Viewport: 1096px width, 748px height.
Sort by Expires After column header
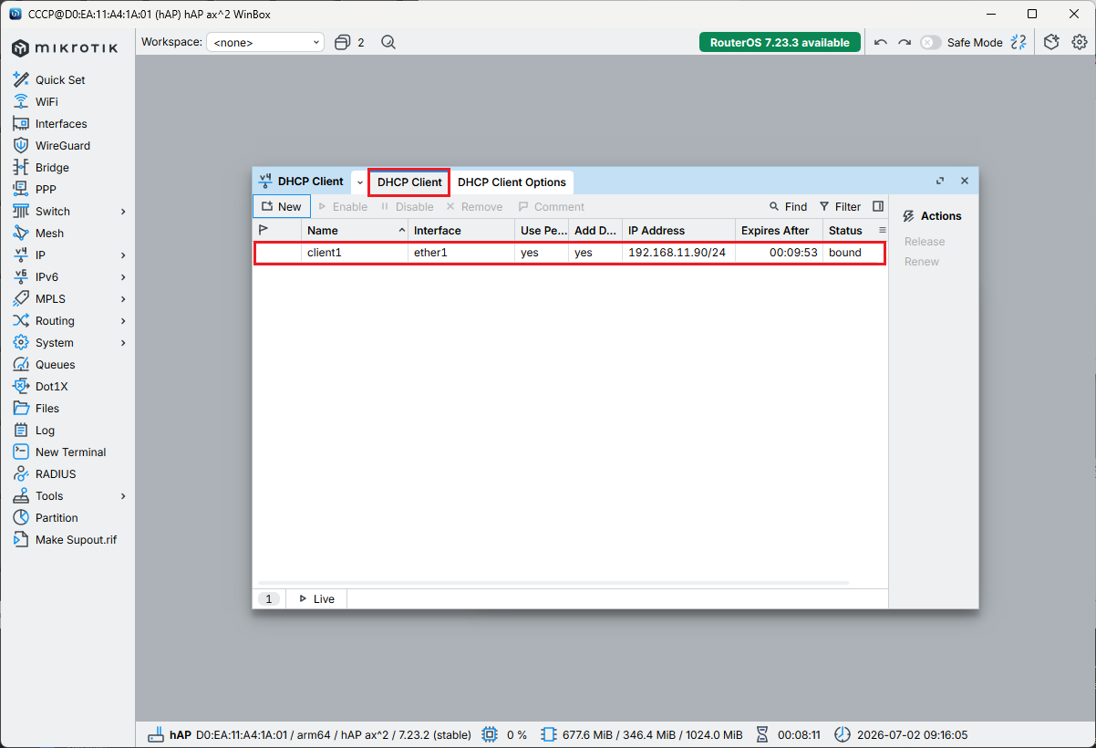pyautogui.click(x=779, y=230)
